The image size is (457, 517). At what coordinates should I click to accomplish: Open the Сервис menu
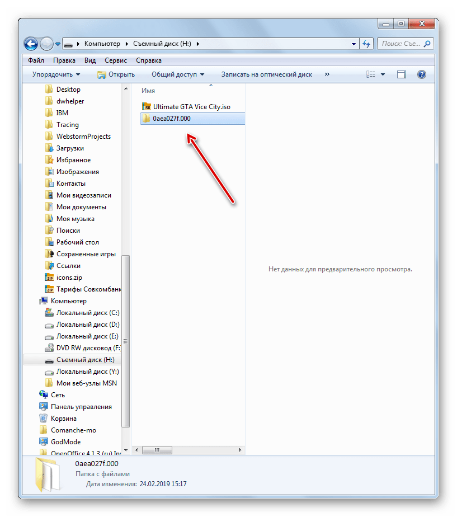[x=115, y=60]
